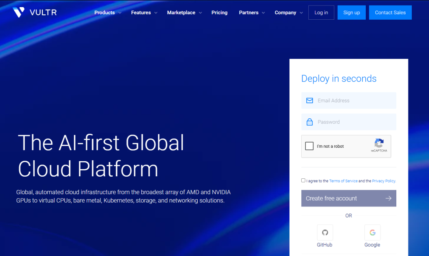
Task: Expand the Marketplace menu chevron
Action: (200, 13)
